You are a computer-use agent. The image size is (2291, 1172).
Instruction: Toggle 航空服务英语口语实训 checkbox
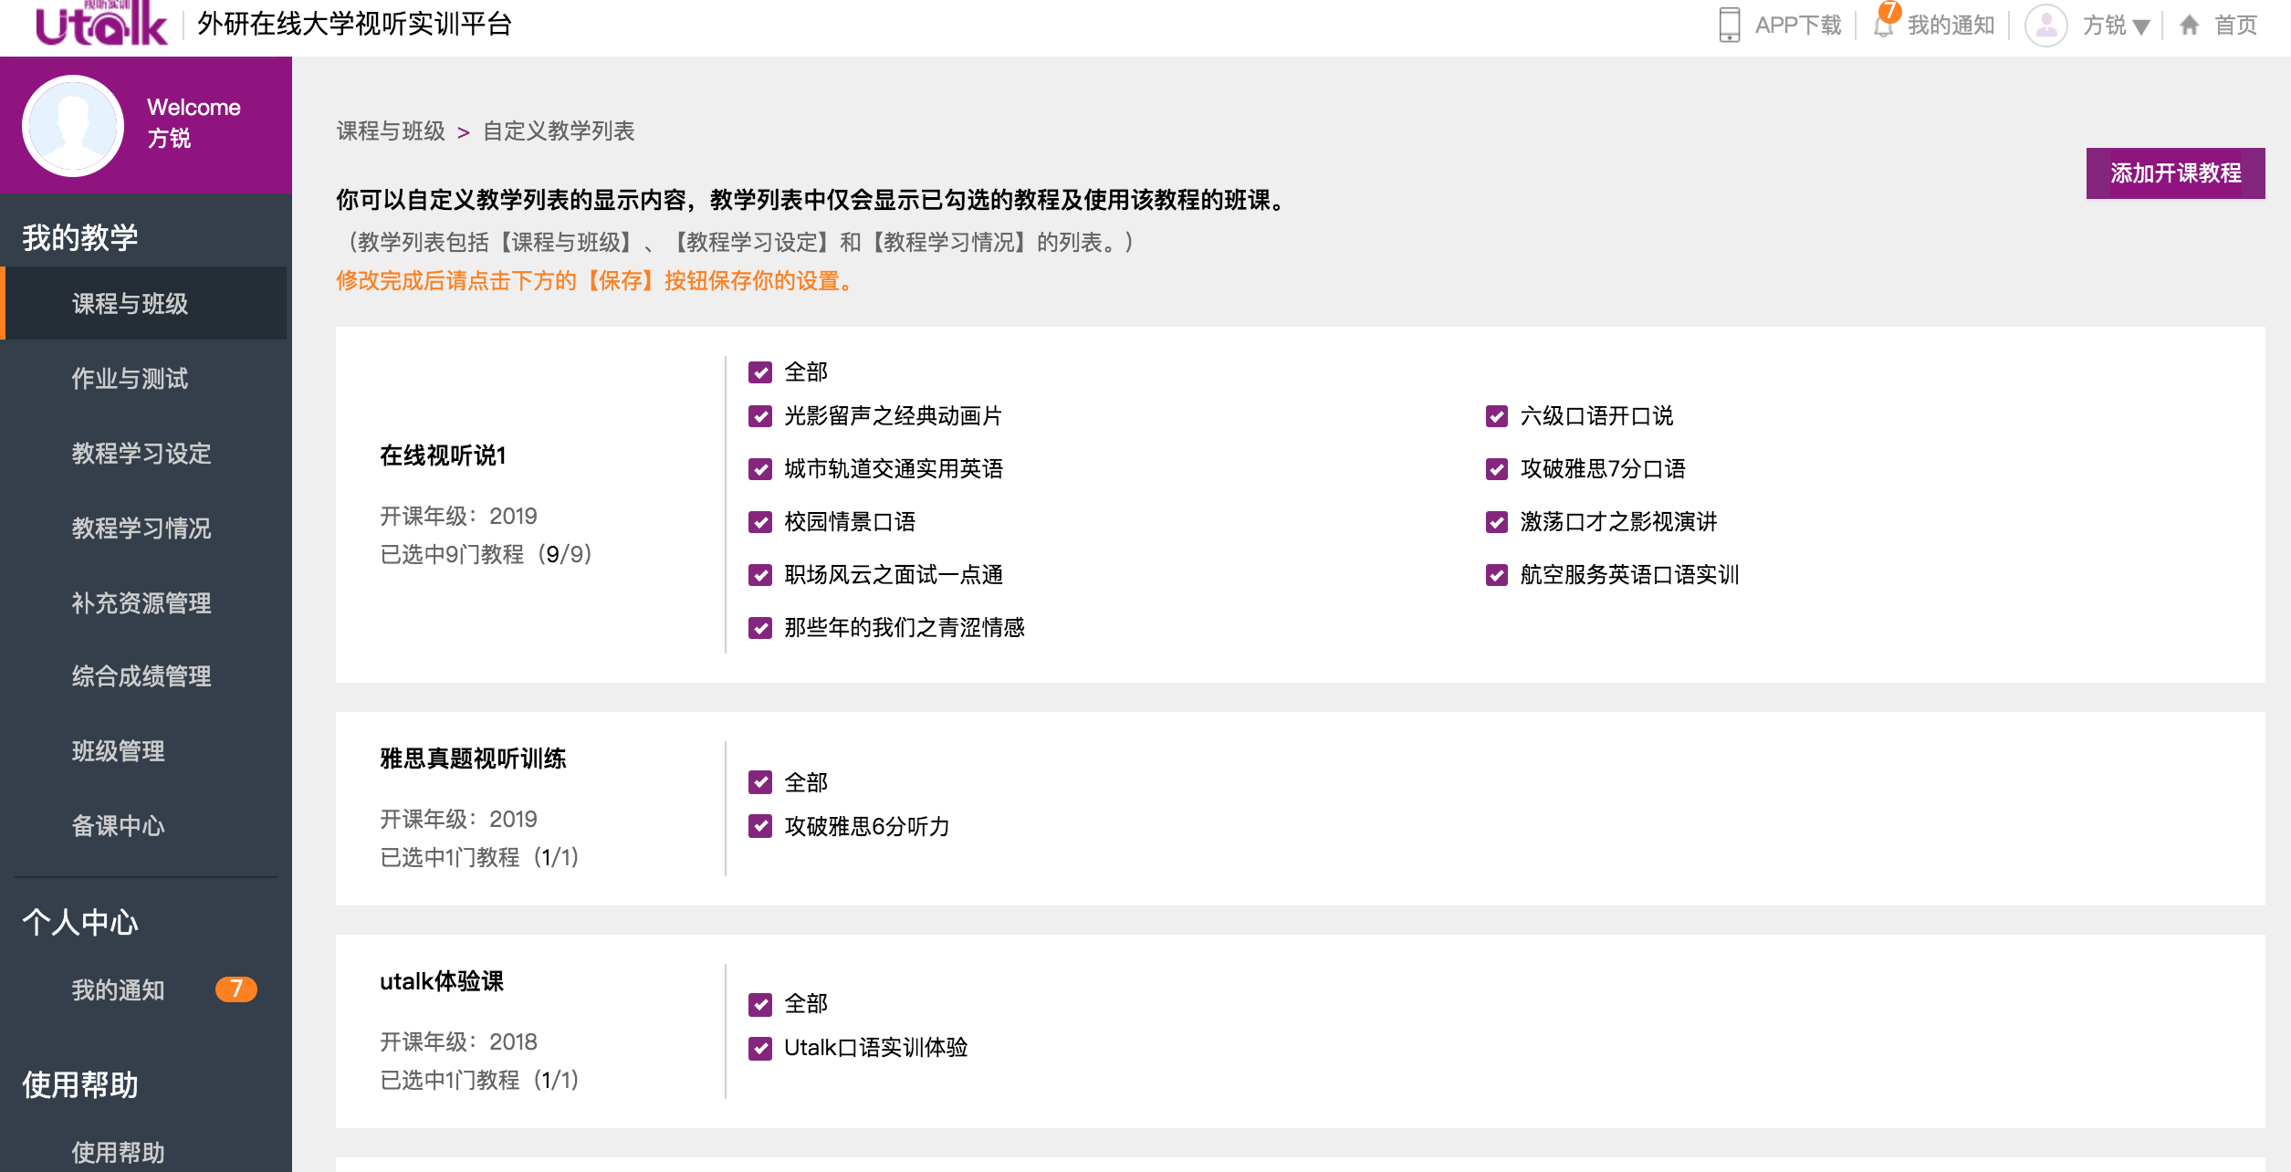tap(1496, 575)
